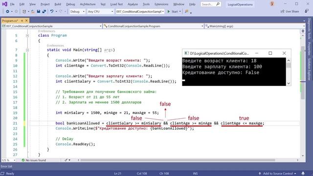Click the New Project toolbar icon
This screenshot has width=313, height=176.
click(x=24, y=12)
